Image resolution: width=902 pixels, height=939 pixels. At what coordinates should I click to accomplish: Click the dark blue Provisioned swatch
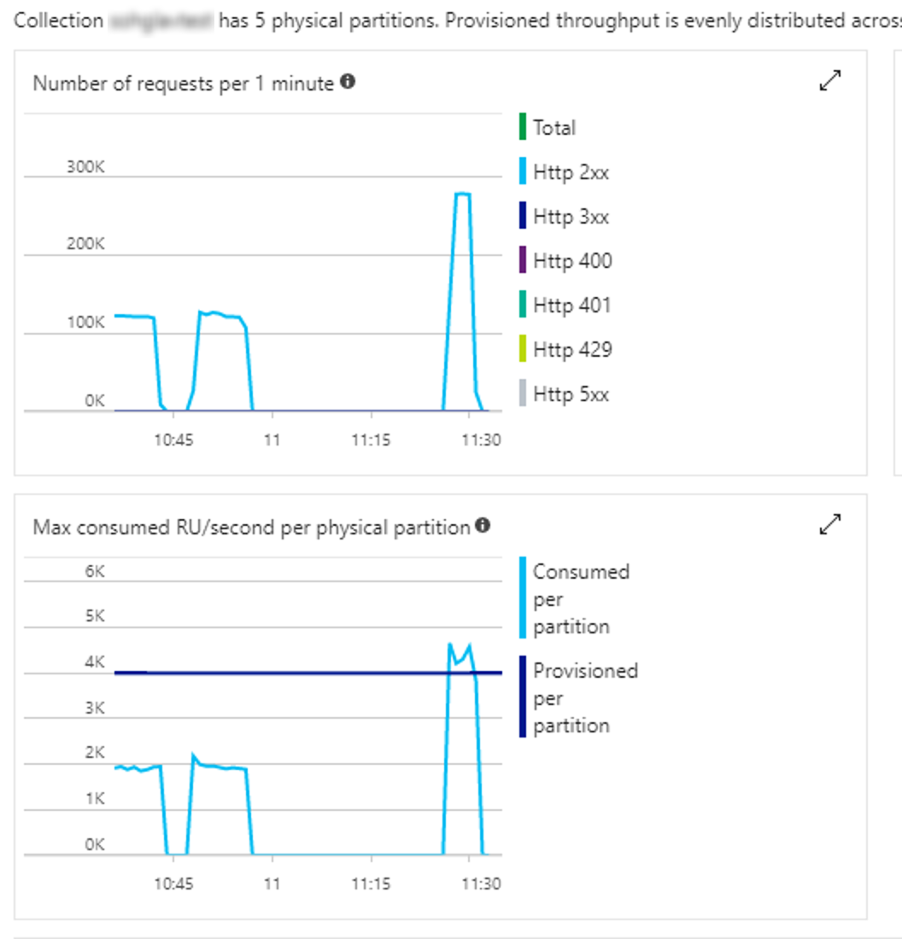(x=523, y=697)
